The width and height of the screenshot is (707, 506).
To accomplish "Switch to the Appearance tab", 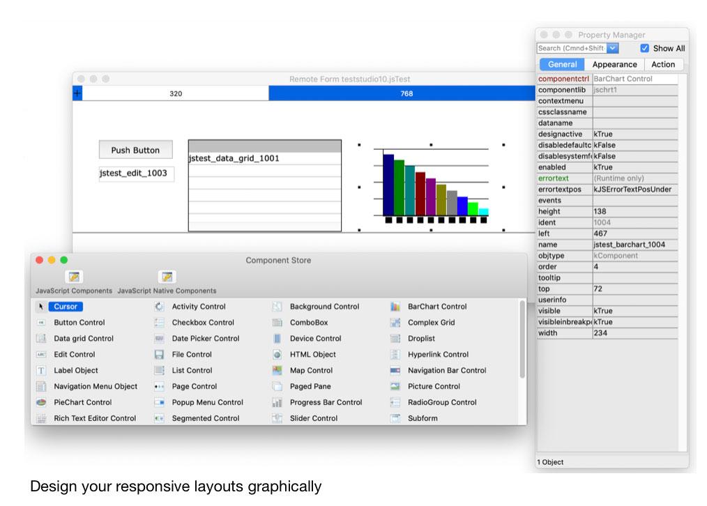I will coord(614,64).
